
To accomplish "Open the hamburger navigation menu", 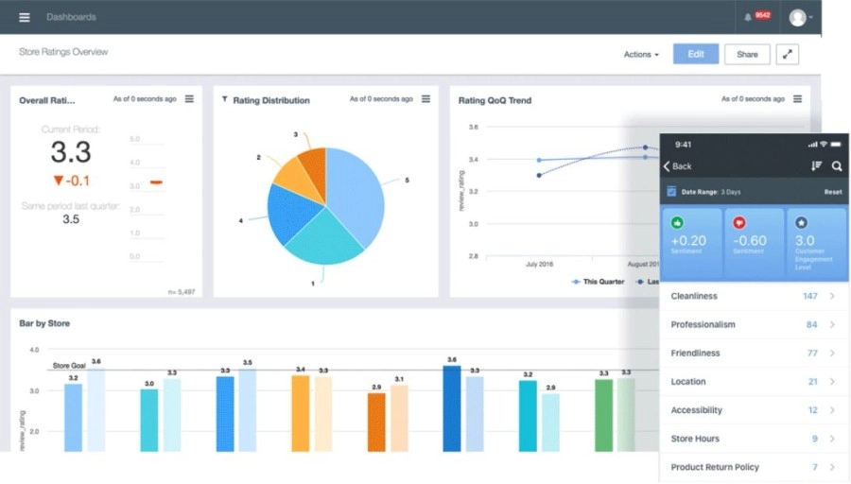I will pos(25,17).
